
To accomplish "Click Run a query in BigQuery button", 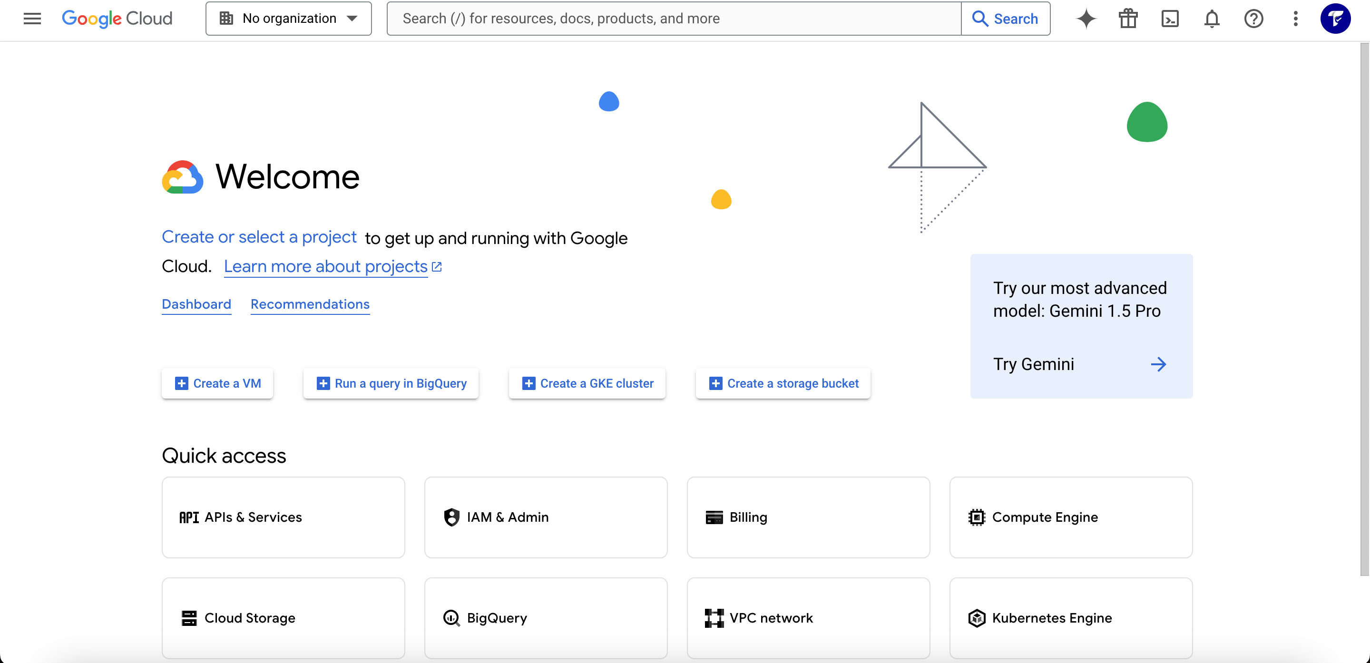I will (391, 383).
